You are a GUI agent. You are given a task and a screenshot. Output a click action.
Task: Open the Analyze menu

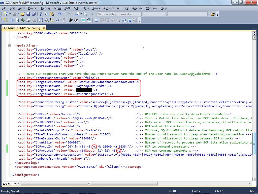tap(137, 8)
